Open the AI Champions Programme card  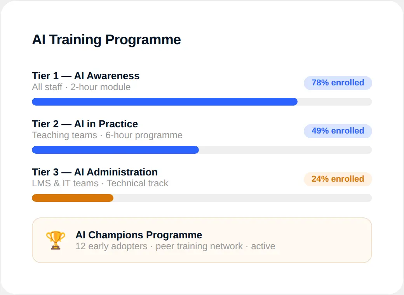pos(202,240)
